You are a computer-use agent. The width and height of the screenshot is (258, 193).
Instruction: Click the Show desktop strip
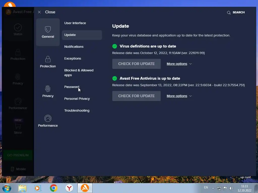(x=256, y=188)
